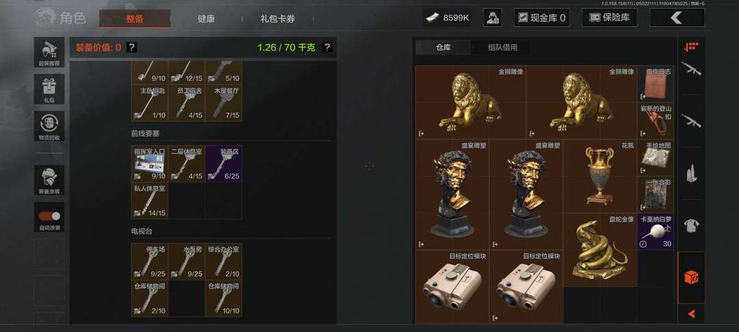
Task: Open the sort icon above the weapon filters
Action: [x=691, y=46]
